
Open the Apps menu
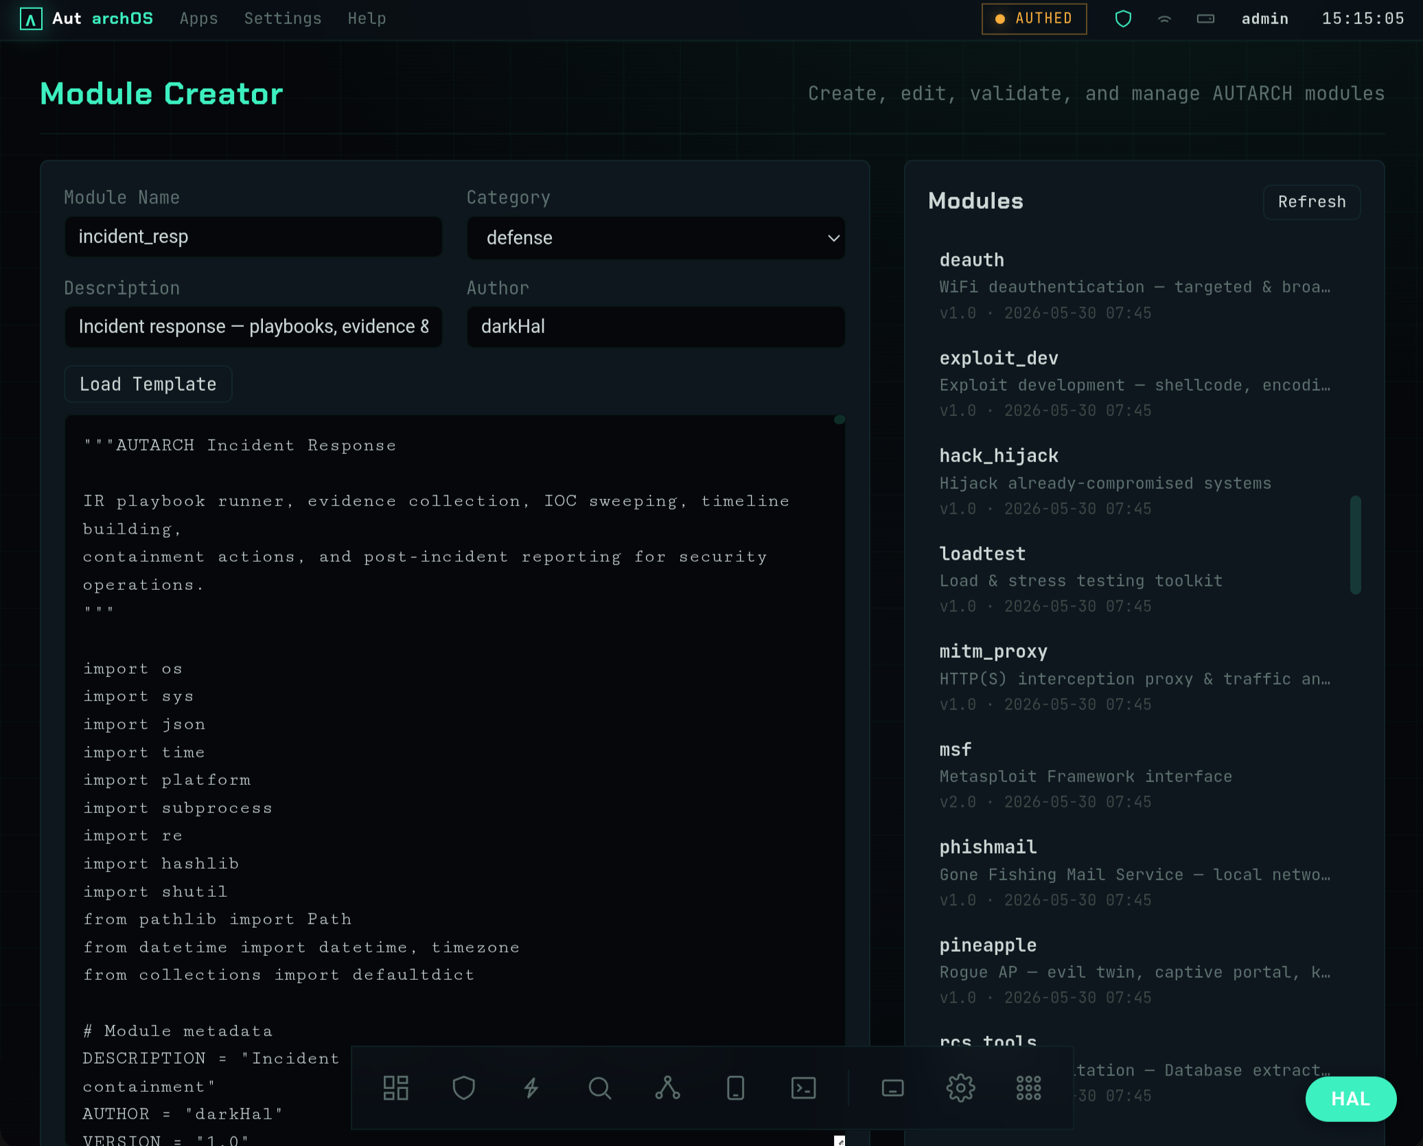click(198, 19)
